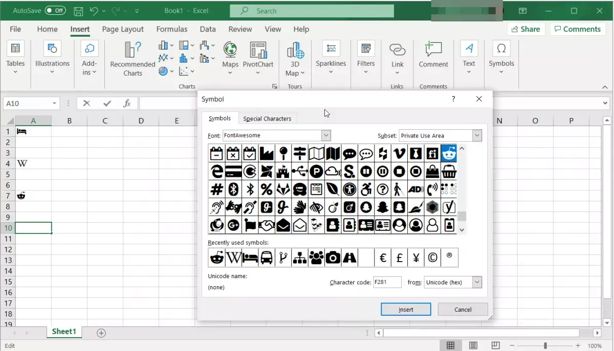Click the Comment ribbon button
Image resolution: width=614 pixels, height=351 pixels.
pyautogui.click(x=433, y=55)
